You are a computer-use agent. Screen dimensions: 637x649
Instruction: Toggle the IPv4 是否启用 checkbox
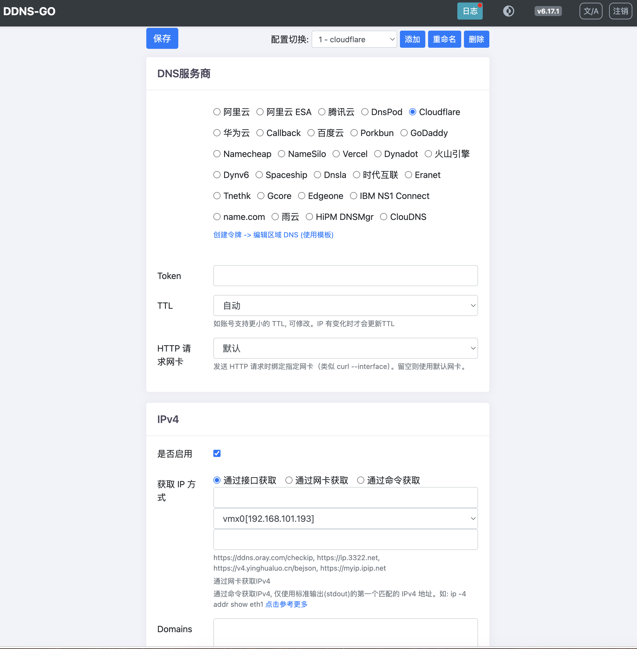(x=217, y=453)
